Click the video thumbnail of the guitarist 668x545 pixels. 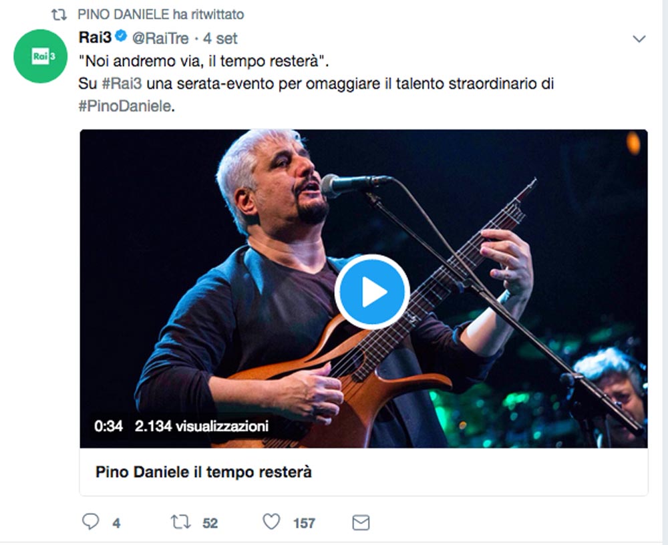[x=364, y=289]
